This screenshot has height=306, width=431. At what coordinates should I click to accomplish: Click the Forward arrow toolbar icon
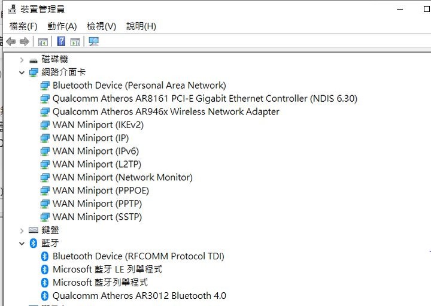tap(25, 42)
